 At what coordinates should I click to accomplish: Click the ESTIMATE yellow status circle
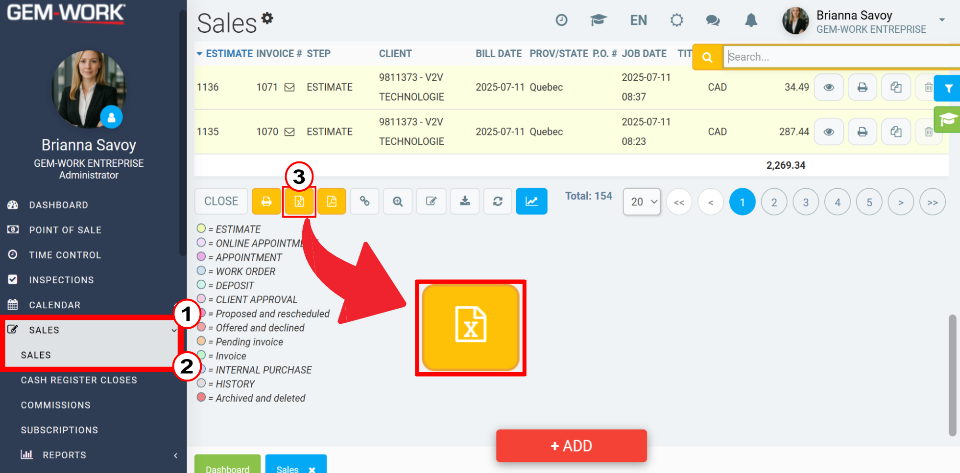(201, 228)
